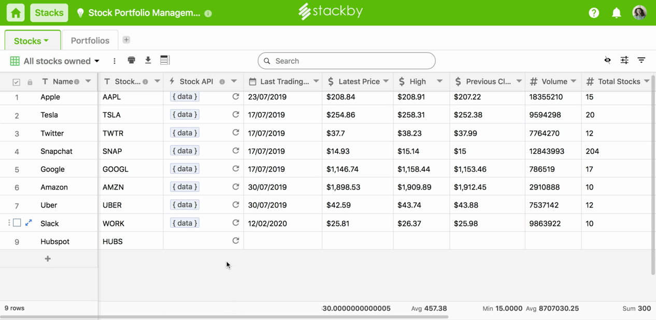
Task: Tick the Slack row checkbox
Action: point(17,223)
